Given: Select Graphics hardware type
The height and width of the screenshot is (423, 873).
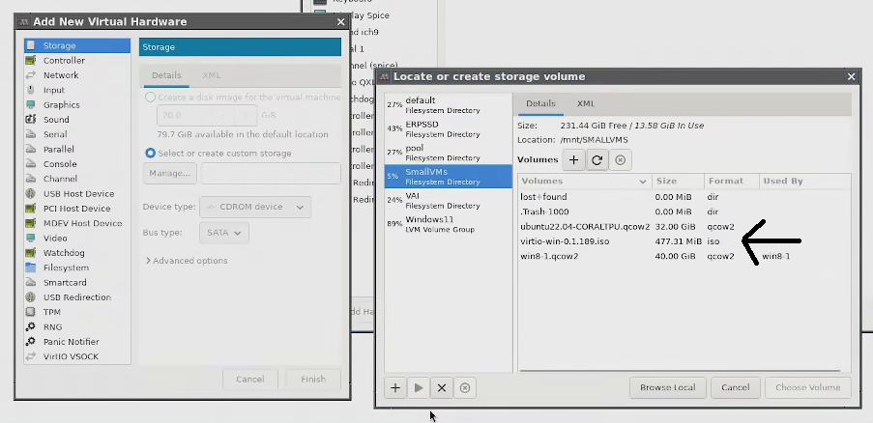Looking at the screenshot, I should coord(77,105).
